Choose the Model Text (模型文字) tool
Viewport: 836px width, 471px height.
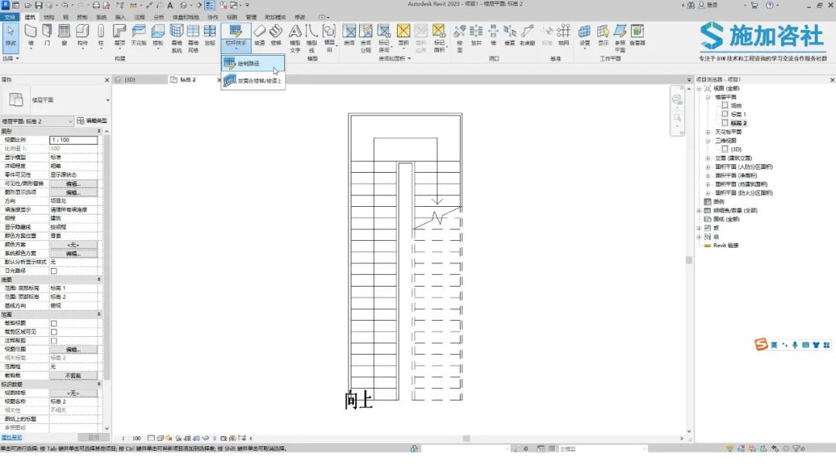295,38
